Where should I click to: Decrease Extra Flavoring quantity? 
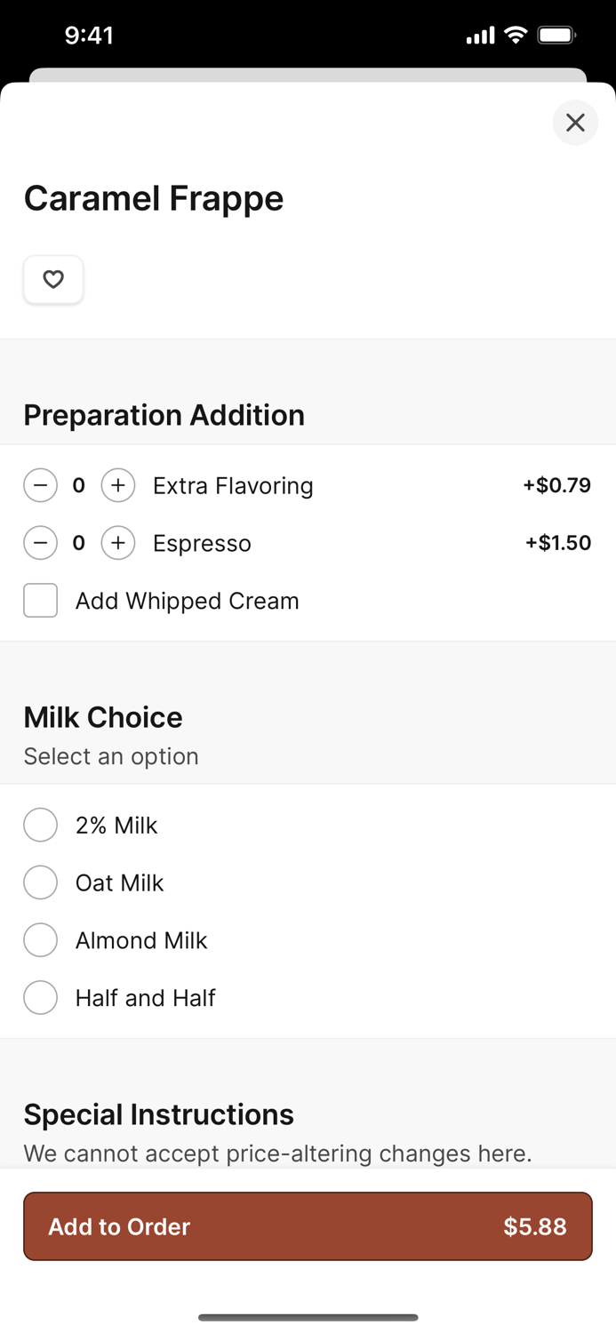click(x=41, y=485)
